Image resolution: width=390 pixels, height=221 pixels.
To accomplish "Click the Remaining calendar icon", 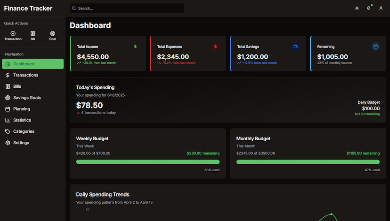I will click(375, 46).
